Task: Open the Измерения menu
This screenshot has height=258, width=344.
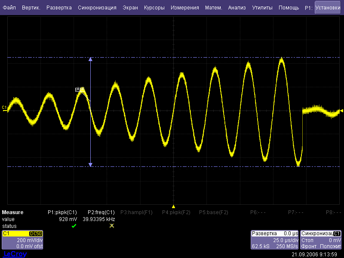Action: pyautogui.click(x=184, y=8)
